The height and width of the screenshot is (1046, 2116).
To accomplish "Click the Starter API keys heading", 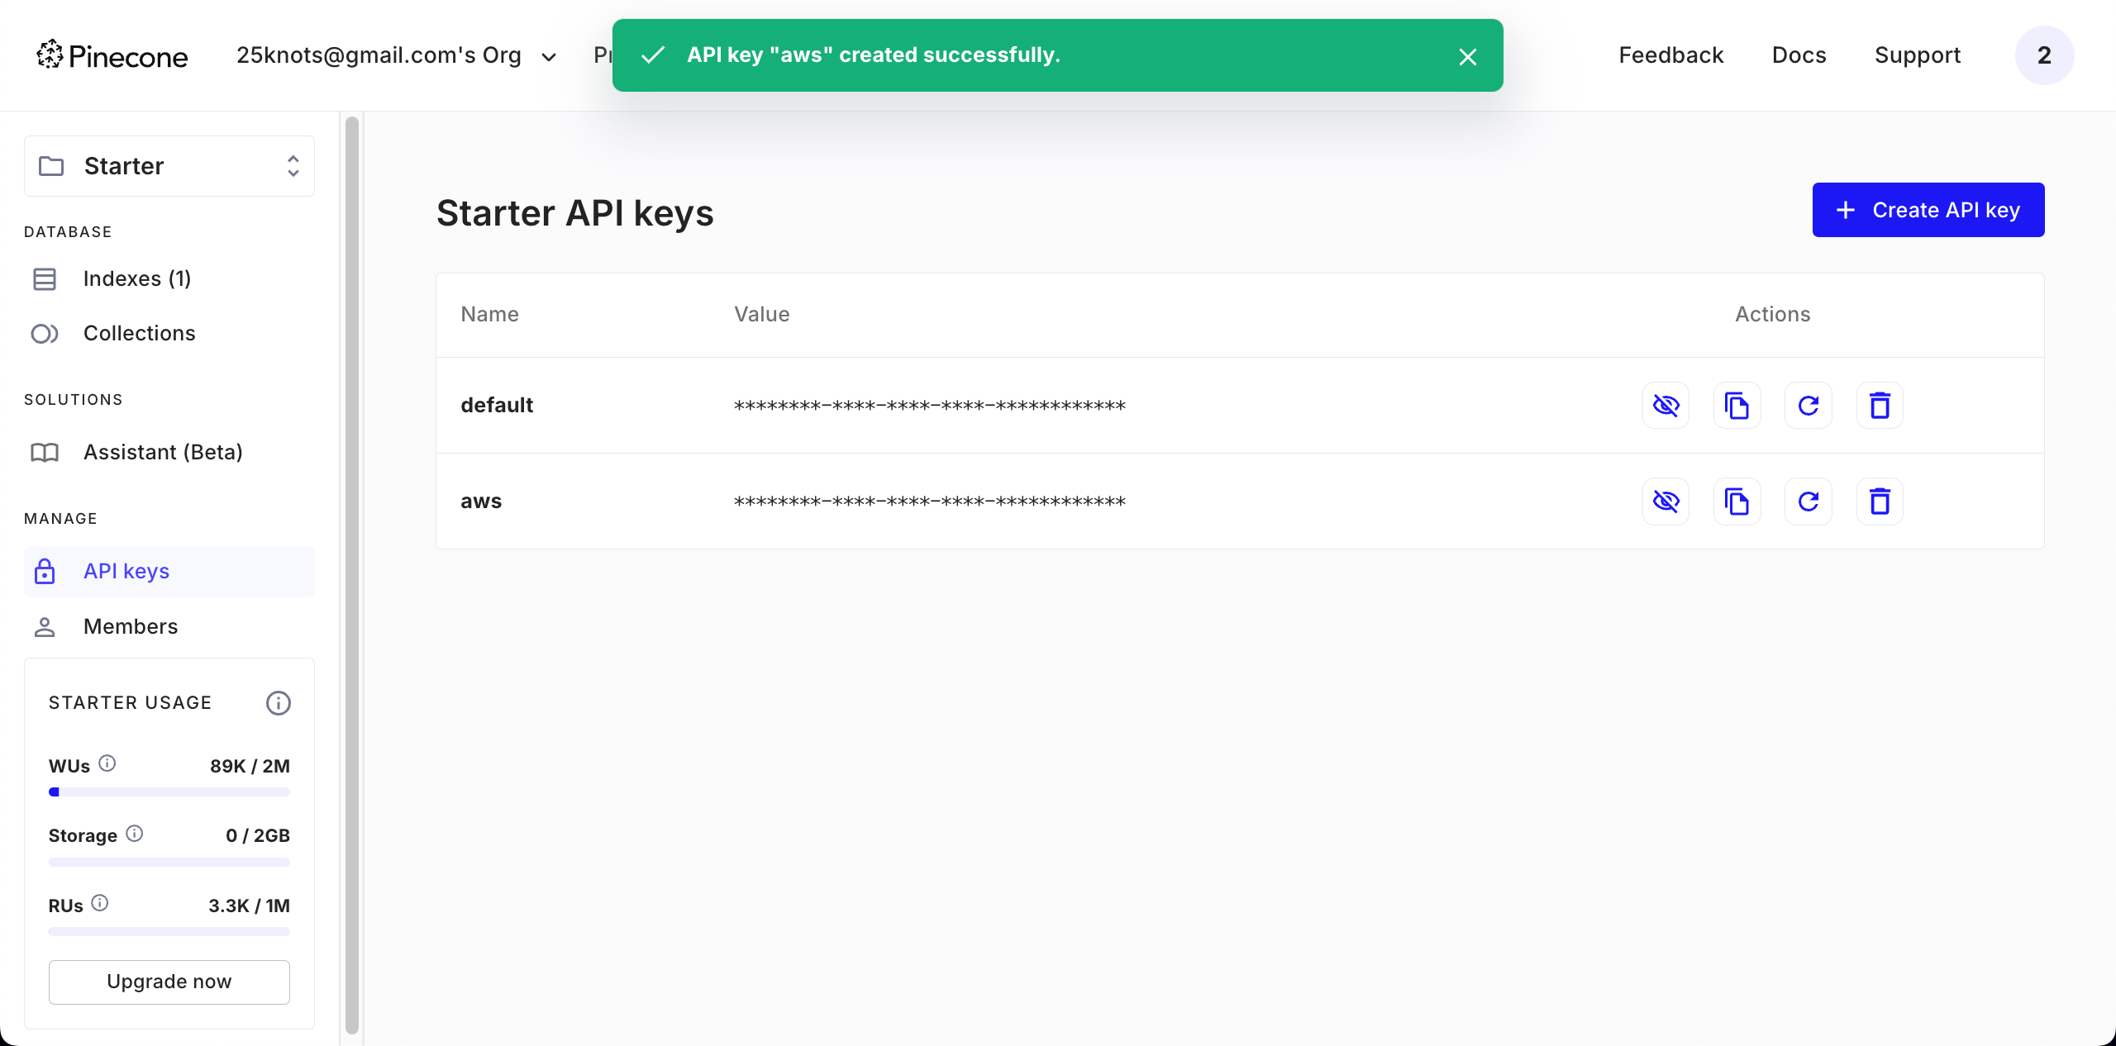I will [575, 213].
